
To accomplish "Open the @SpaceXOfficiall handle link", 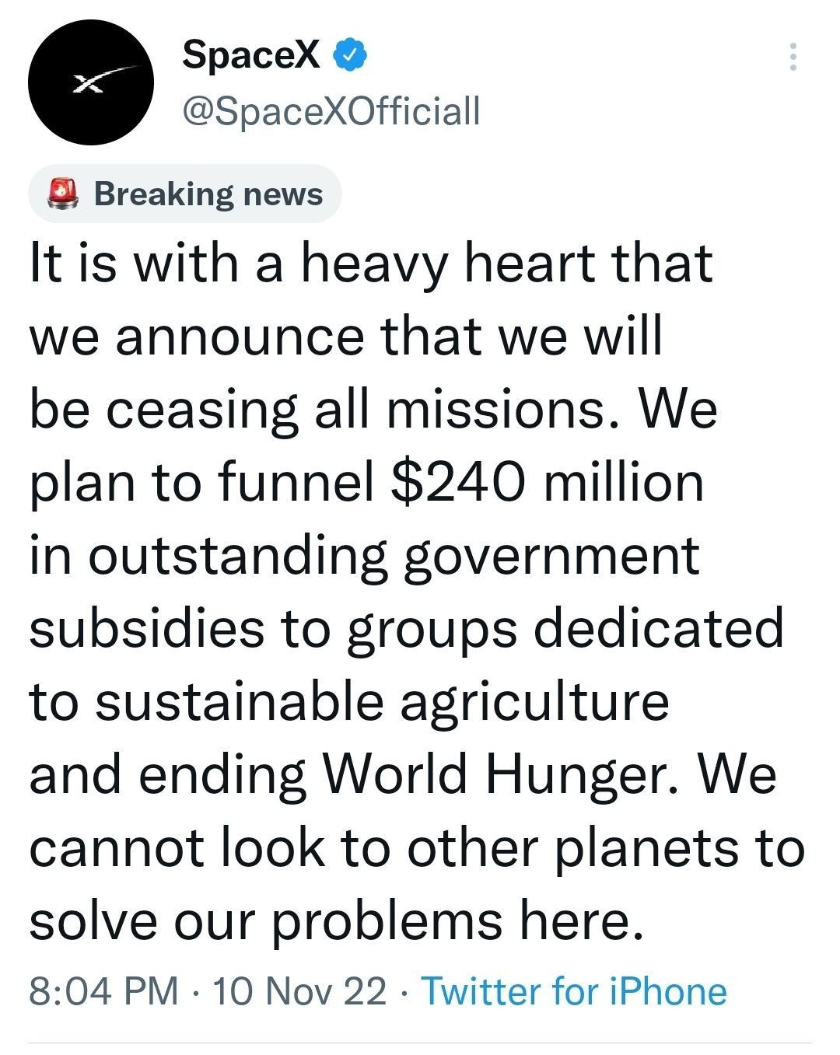I will pyautogui.click(x=331, y=110).
